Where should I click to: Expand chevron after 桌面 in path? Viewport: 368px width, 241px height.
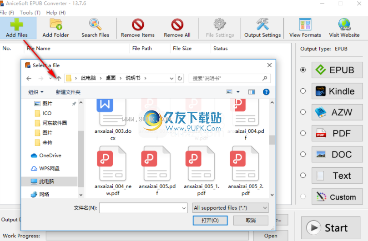pyautogui.click(x=121, y=78)
